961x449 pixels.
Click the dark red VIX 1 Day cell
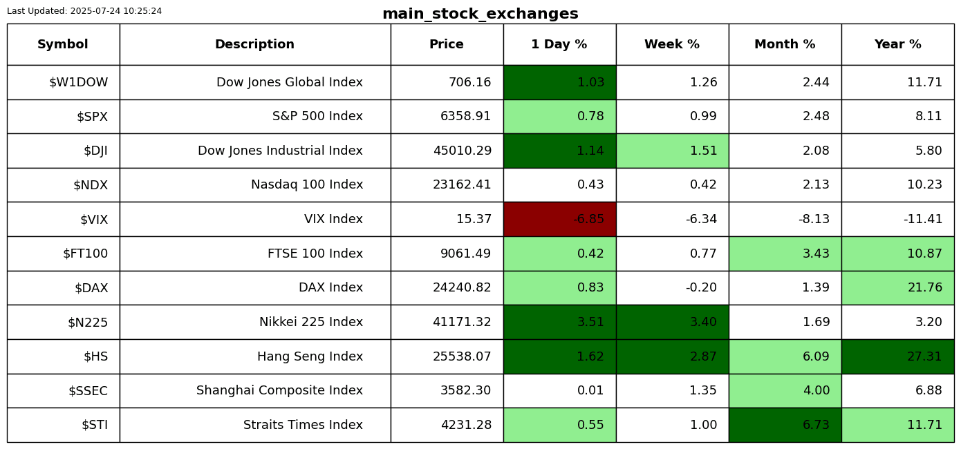pos(559,219)
